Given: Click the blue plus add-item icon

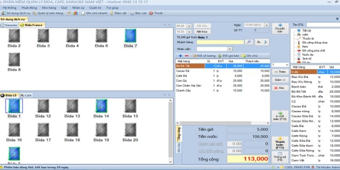Looking at the screenshot, I should [180, 56].
